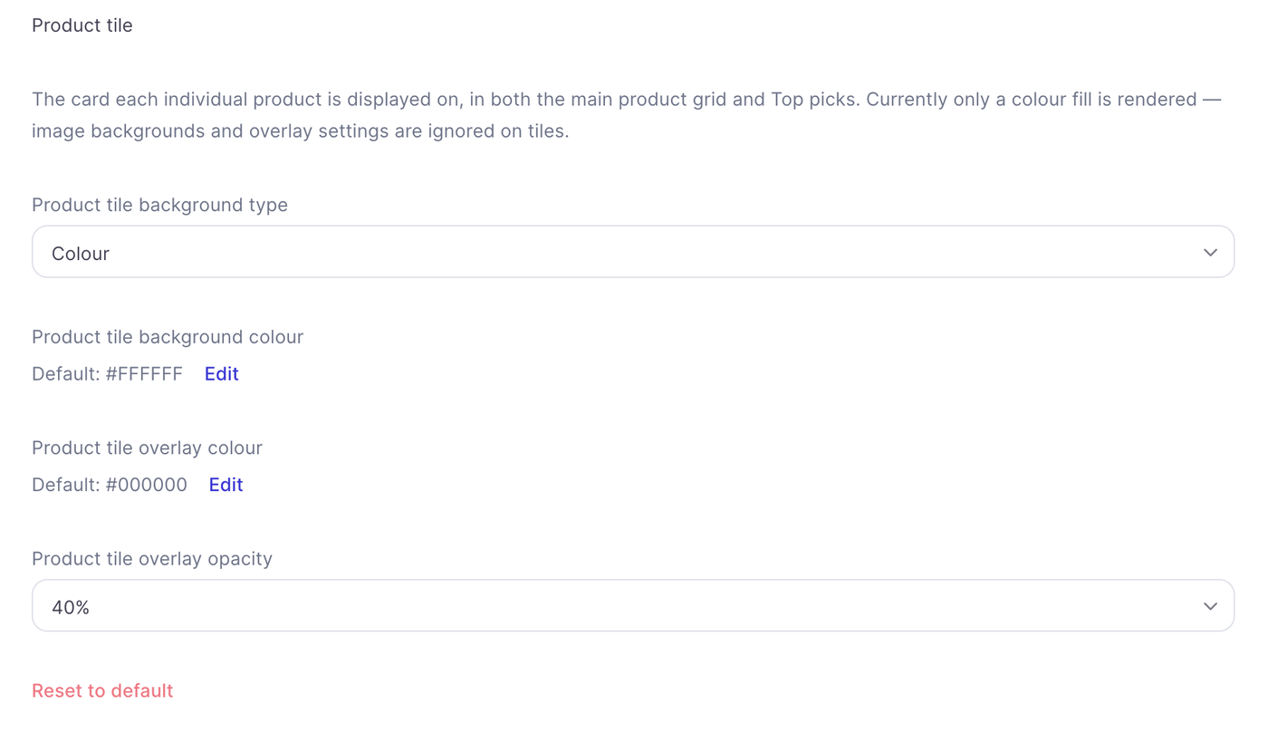Click the 'Default: #FFFFFF' colour value
This screenshot has height=742, width=1268.
pos(107,373)
